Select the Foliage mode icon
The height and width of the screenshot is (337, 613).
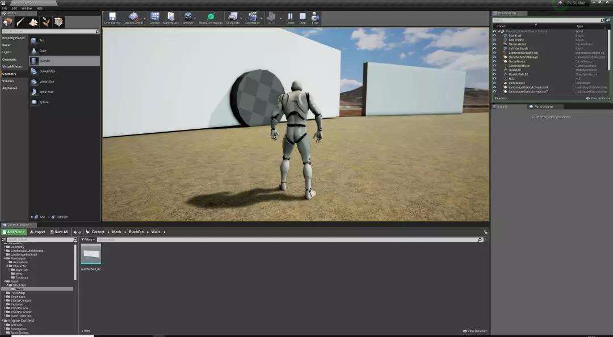click(46, 22)
